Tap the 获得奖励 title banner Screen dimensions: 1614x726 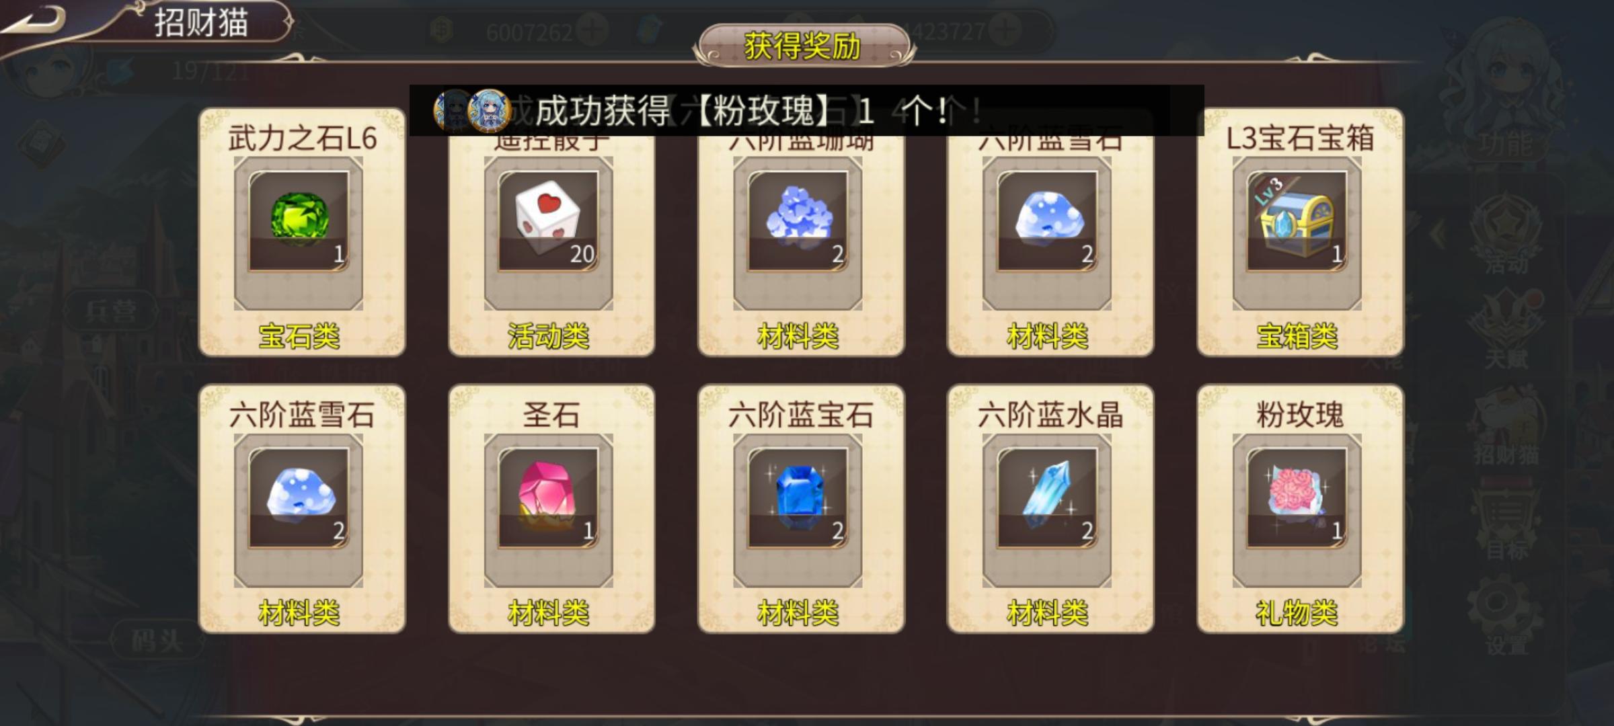point(803,46)
